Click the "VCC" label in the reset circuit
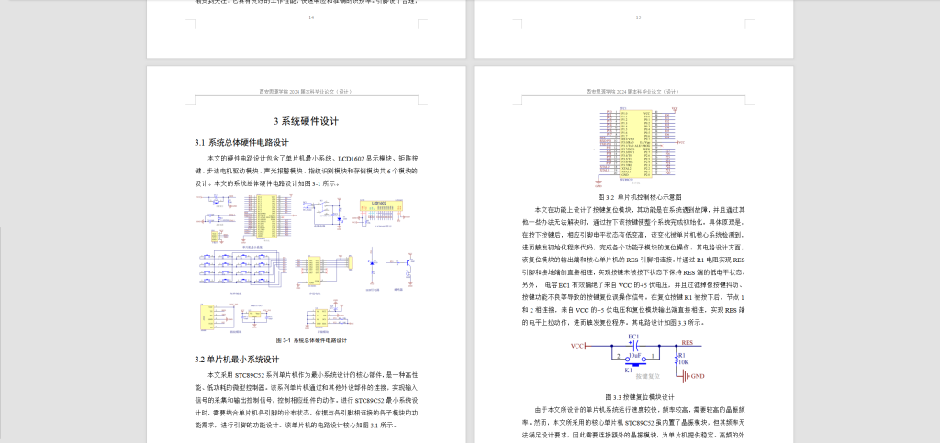This screenshot has width=940, height=443. point(576,346)
